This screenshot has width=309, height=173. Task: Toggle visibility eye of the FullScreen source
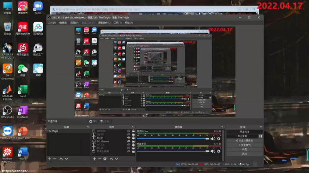click(x=129, y=141)
